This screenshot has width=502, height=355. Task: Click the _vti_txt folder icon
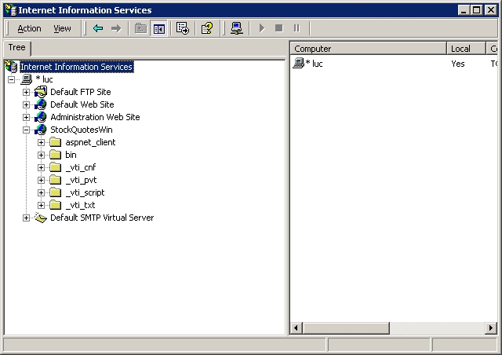56,205
